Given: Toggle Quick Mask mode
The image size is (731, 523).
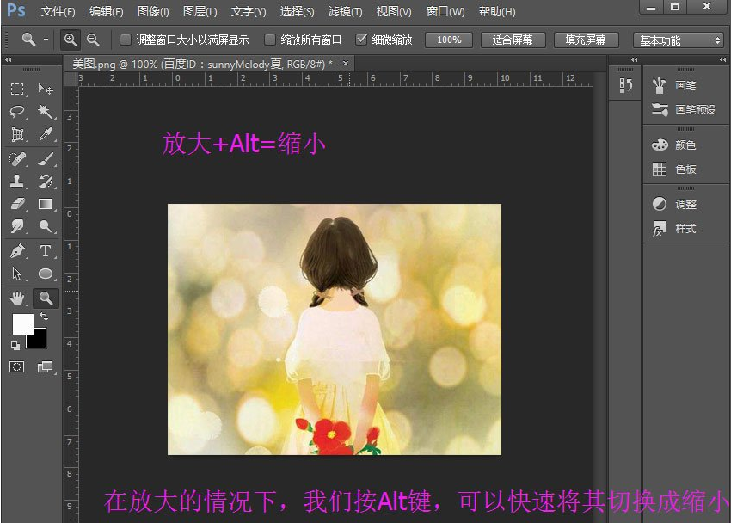Looking at the screenshot, I should [17, 366].
